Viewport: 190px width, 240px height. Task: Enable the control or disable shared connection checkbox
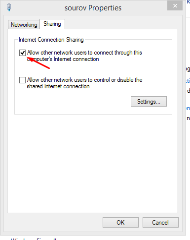tap(22, 80)
